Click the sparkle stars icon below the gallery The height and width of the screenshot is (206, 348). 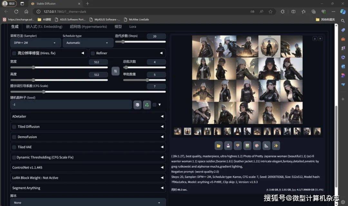pyautogui.click(x=276, y=146)
